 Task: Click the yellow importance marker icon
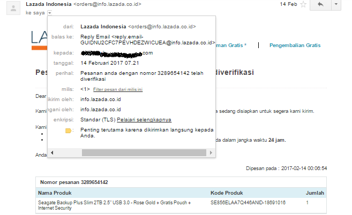(x=68, y=130)
